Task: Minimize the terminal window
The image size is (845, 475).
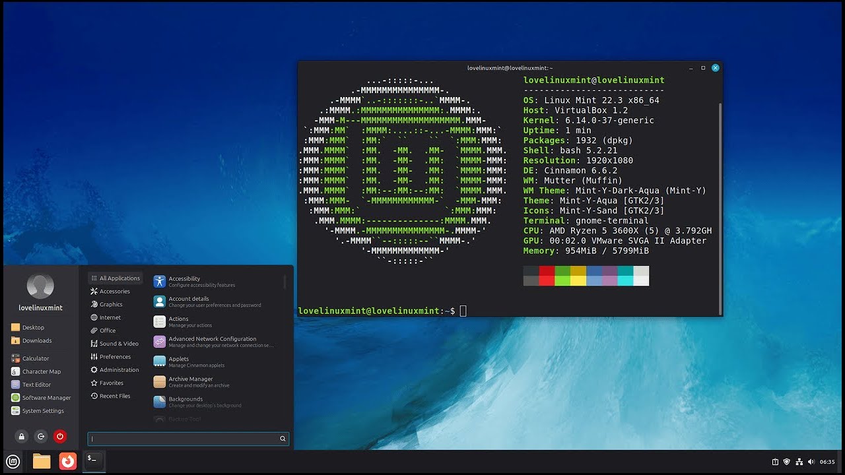Action: click(x=690, y=68)
